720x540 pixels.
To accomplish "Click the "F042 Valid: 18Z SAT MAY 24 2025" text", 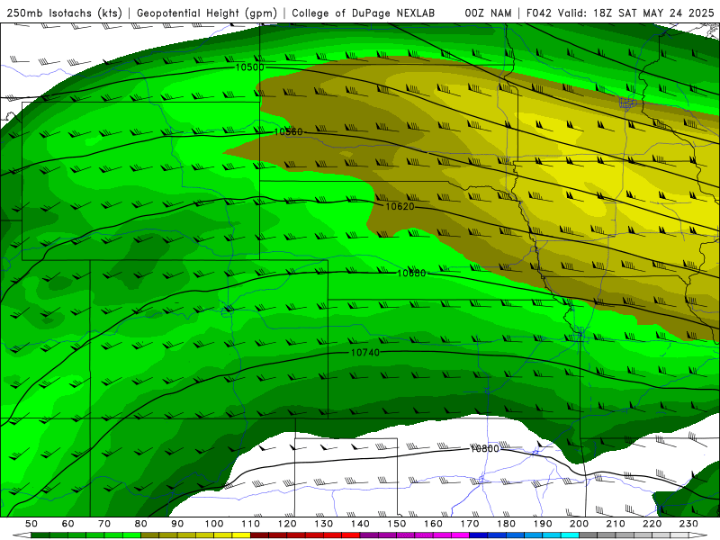I will (x=620, y=13).
